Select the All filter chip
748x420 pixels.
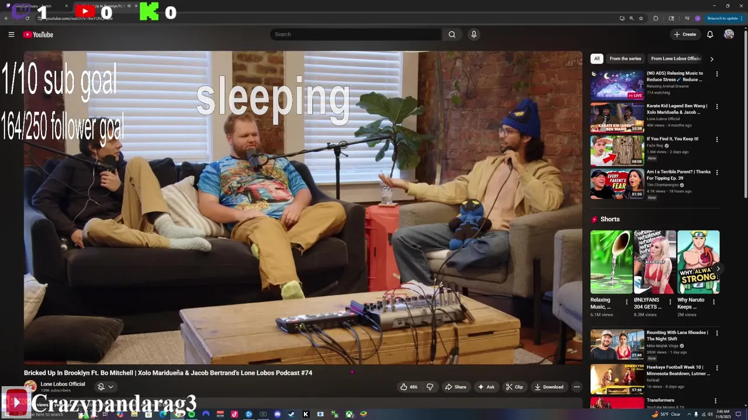tap(597, 58)
